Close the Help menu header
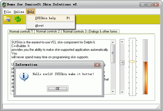This screenshot has height=111, width=163. (x=31, y=12)
